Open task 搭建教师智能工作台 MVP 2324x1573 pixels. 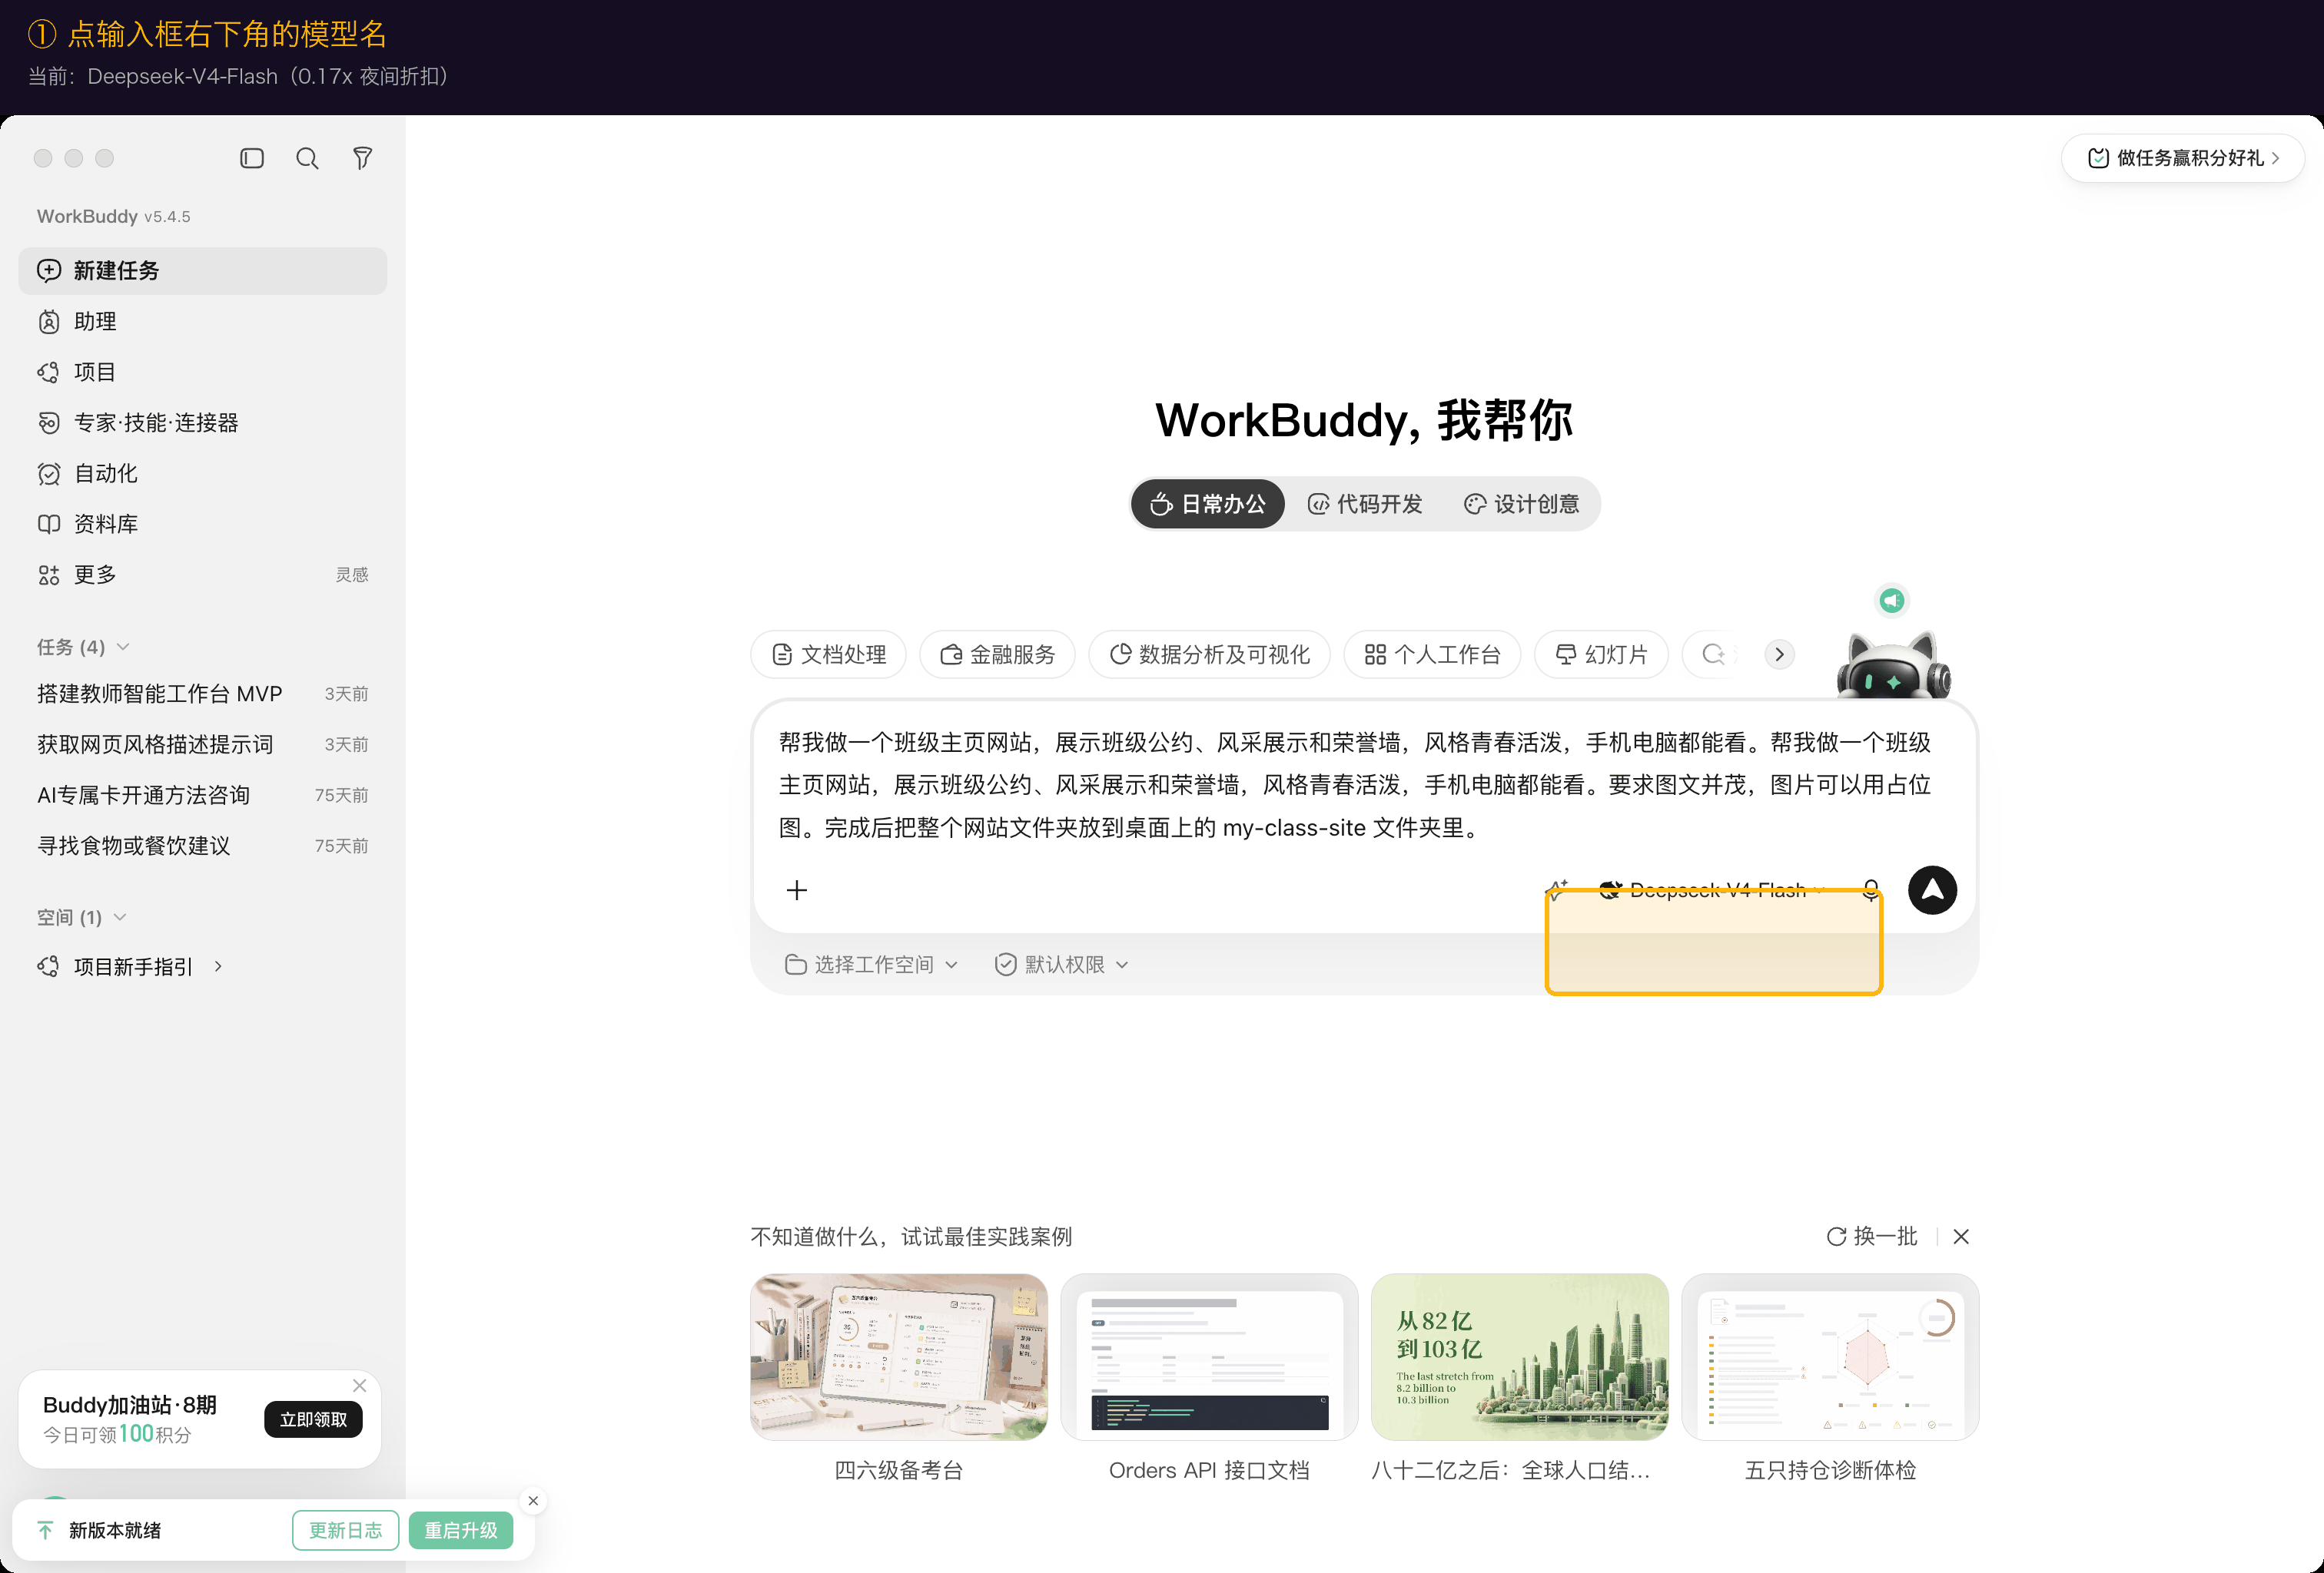pos(202,694)
